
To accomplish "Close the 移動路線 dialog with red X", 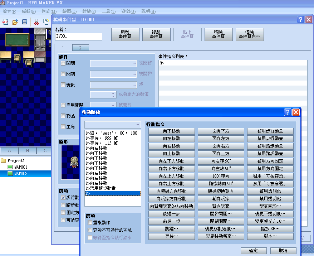I will pos(296,112).
